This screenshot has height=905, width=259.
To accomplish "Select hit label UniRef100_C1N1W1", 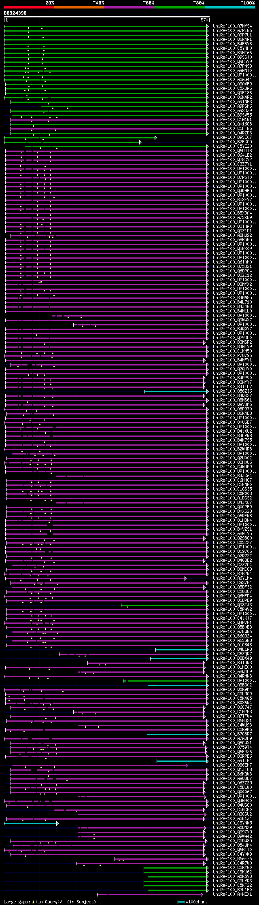I will (x=232, y=120).
